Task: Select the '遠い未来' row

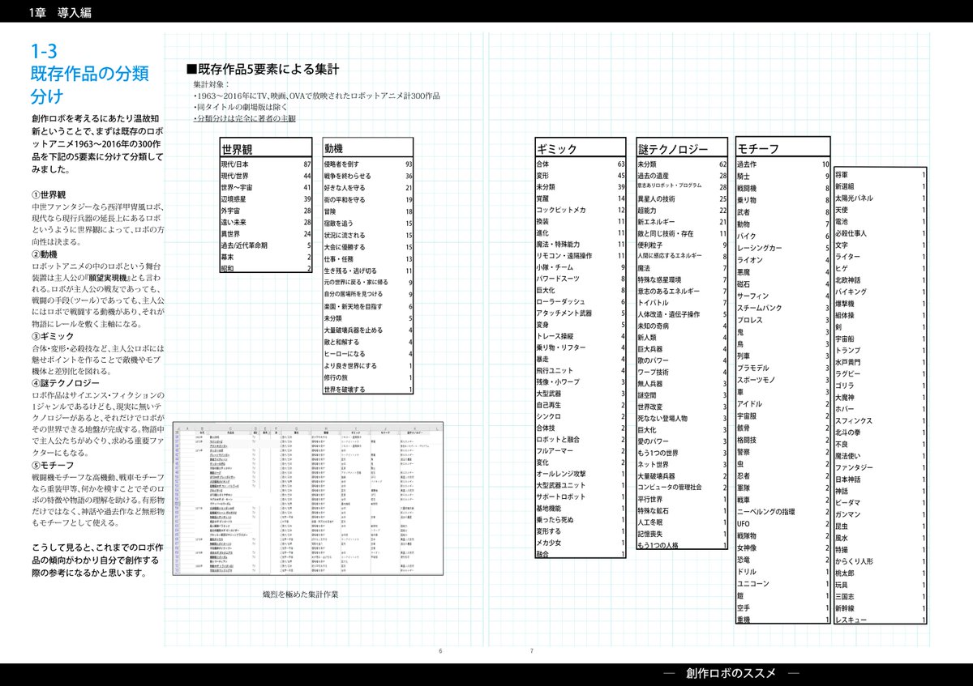Action: (x=266, y=222)
